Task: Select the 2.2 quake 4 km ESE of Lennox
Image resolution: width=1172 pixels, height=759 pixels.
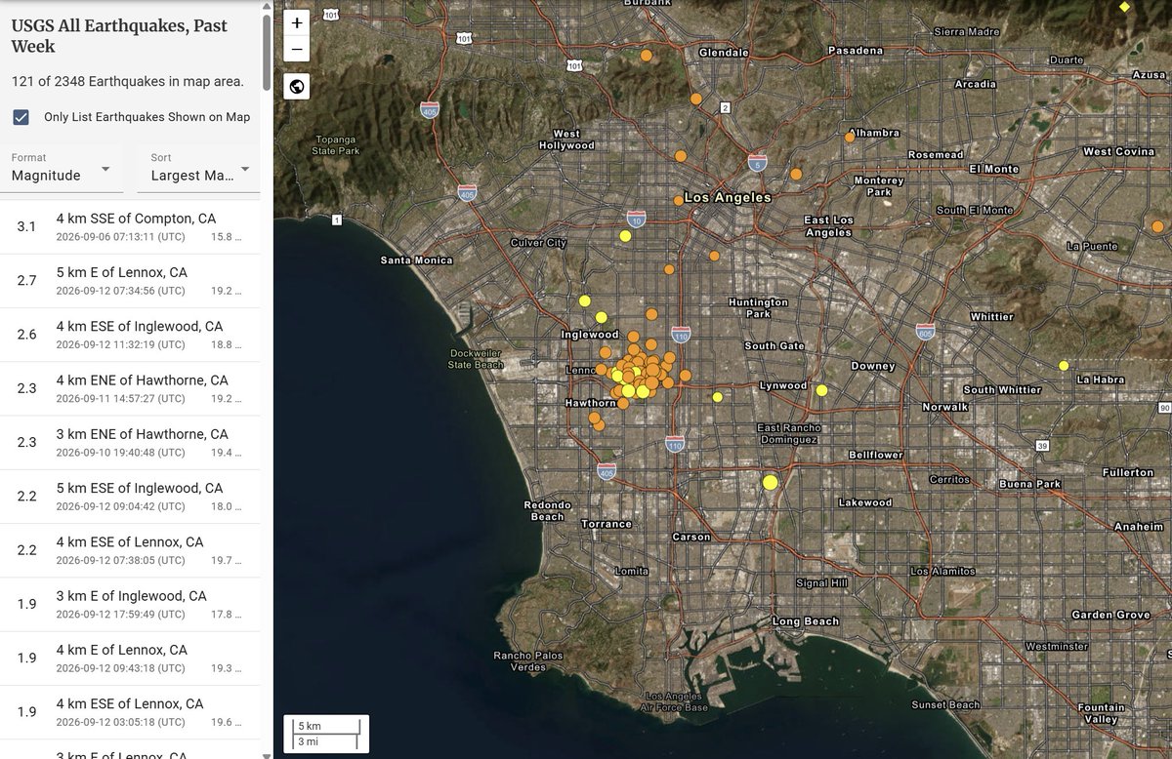Action: [x=130, y=550]
